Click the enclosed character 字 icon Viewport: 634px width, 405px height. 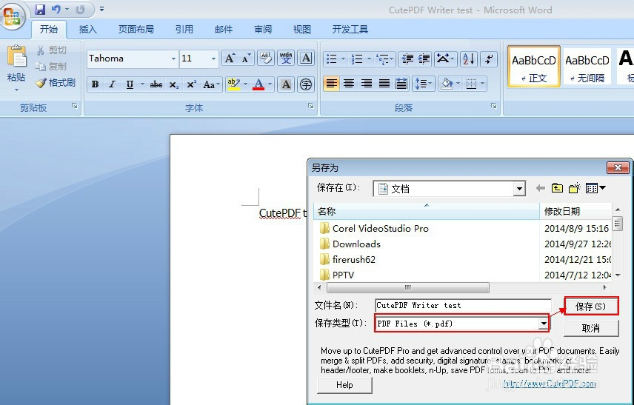point(306,84)
